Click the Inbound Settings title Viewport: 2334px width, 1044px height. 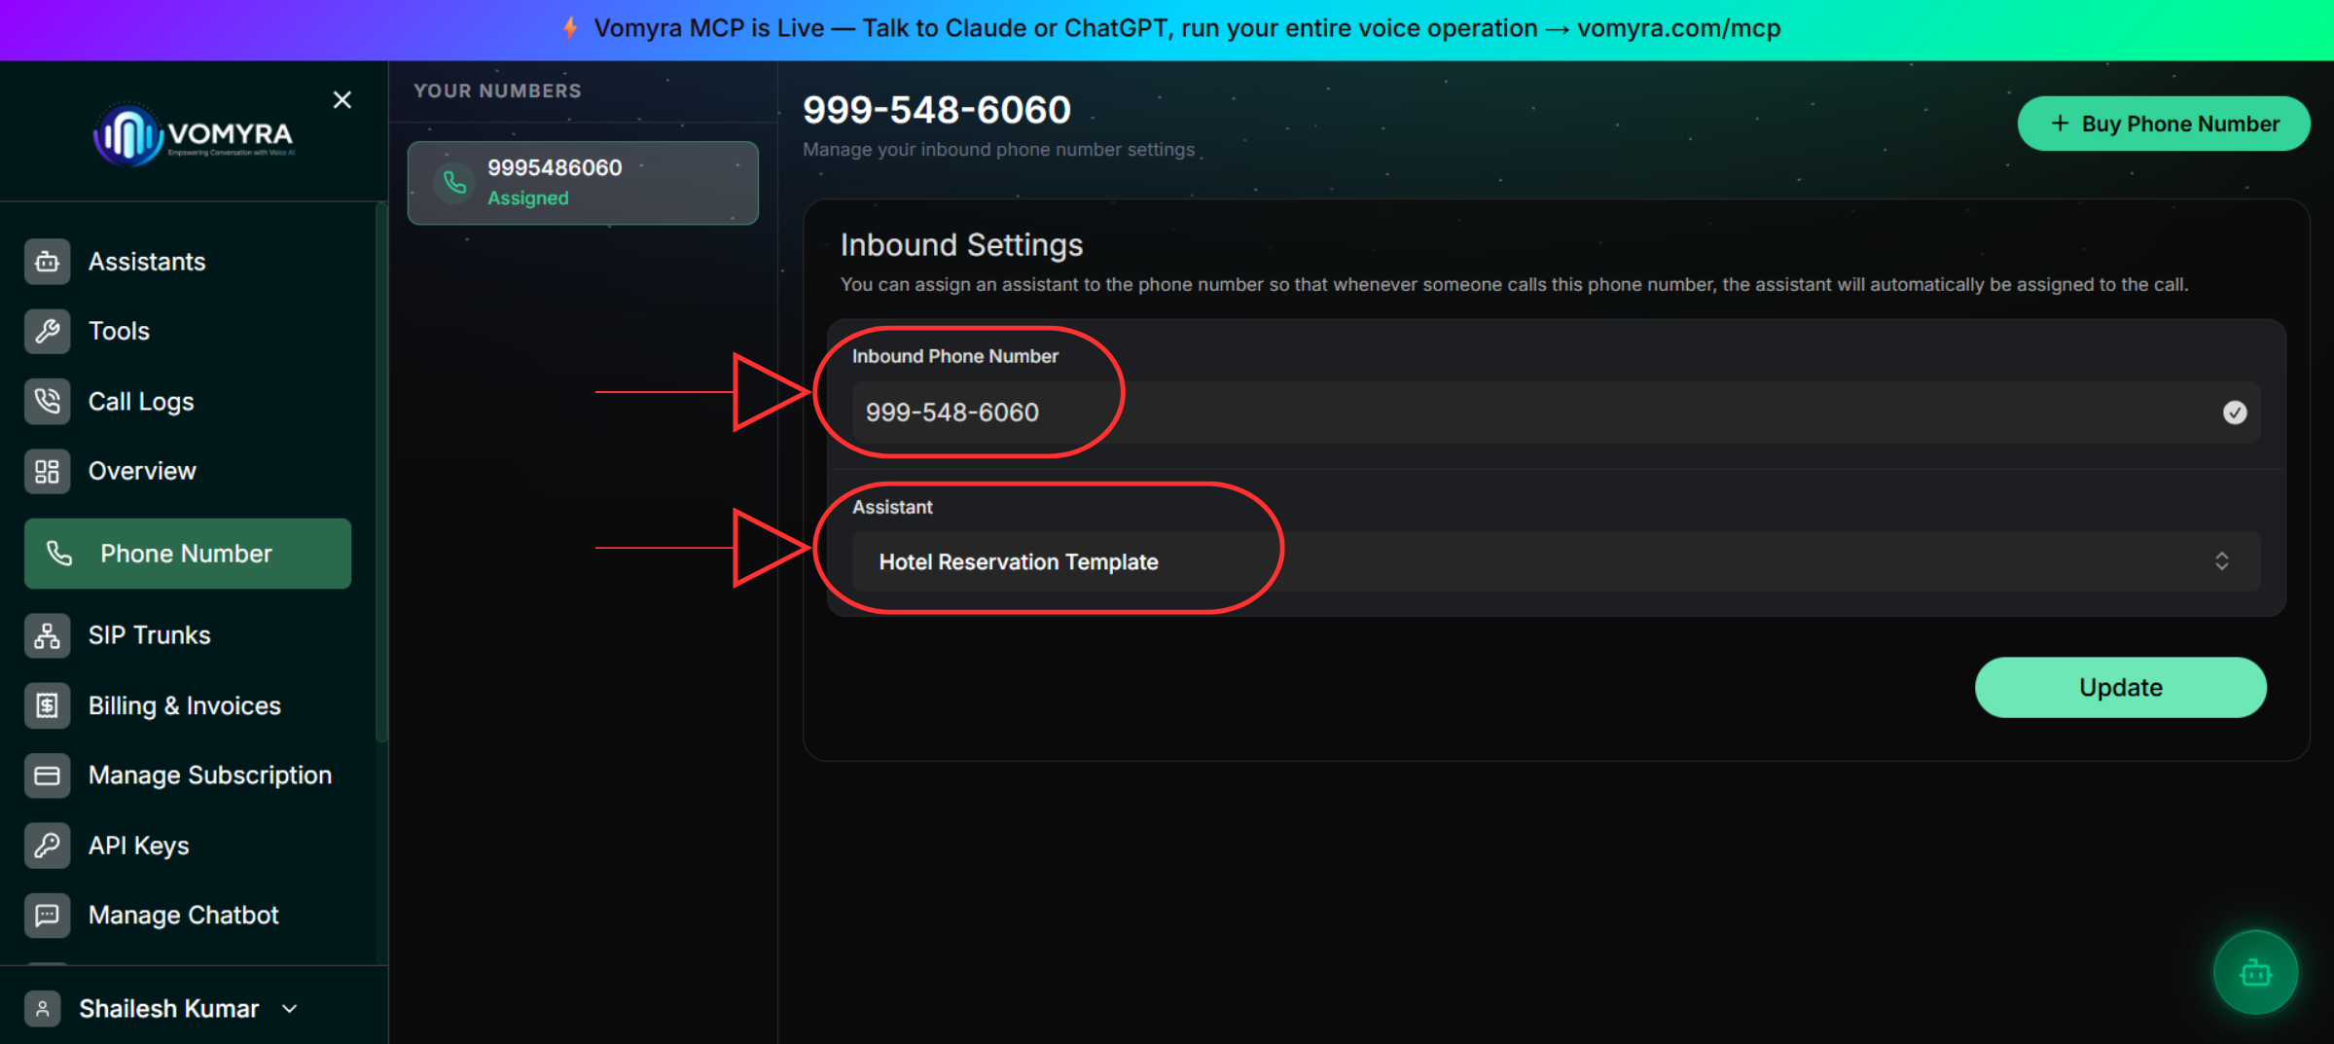961,245
